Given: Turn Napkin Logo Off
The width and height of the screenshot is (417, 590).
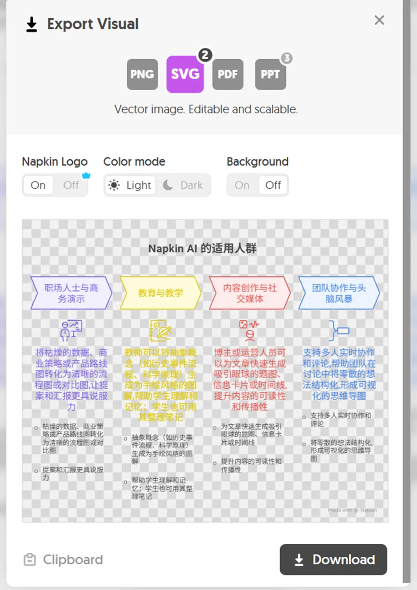Looking at the screenshot, I should click(x=71, y=185).
